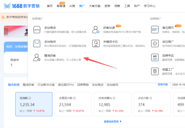Screen dimensions: 185x128
Task: Switch to the 品牌营销 tab
Action: [x=83, y=85]
